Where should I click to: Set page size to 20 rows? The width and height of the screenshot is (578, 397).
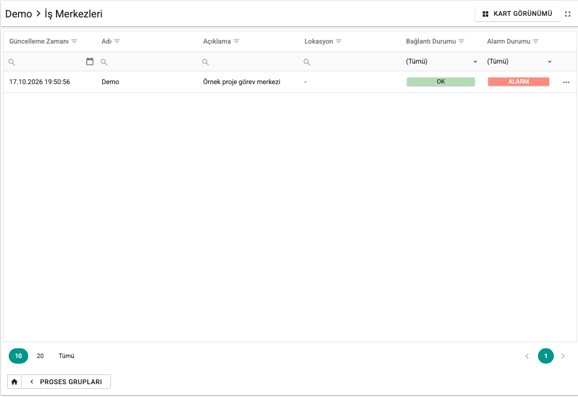[40, 356]
